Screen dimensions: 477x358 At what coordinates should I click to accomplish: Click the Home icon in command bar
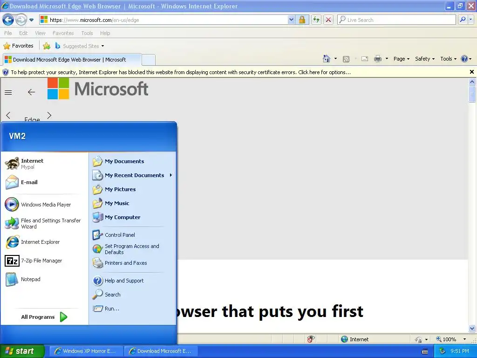(327, 59)
